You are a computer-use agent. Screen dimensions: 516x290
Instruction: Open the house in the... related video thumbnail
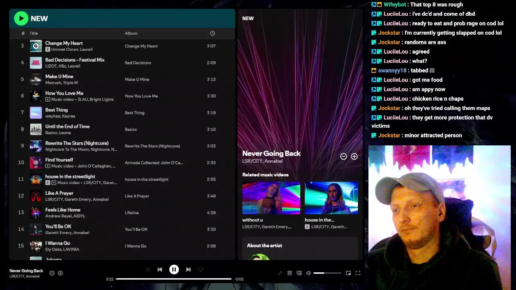[x=331, y=198]
